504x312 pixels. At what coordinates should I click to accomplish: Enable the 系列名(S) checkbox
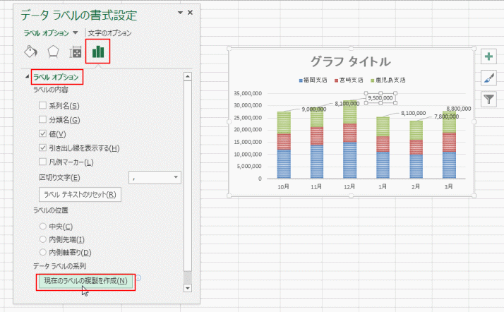coord(43,105)
